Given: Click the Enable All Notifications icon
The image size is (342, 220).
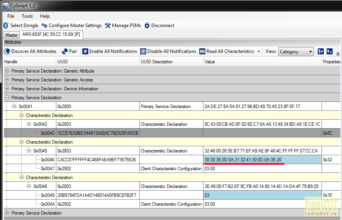Looking at the screenshot, I should [x=85, y=51].
